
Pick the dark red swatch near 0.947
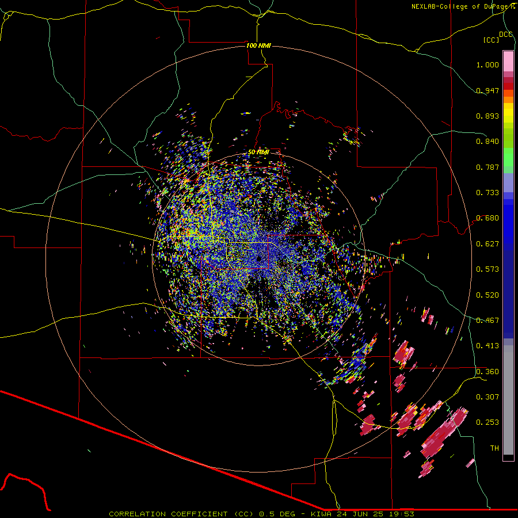click(x=508, y=86)
